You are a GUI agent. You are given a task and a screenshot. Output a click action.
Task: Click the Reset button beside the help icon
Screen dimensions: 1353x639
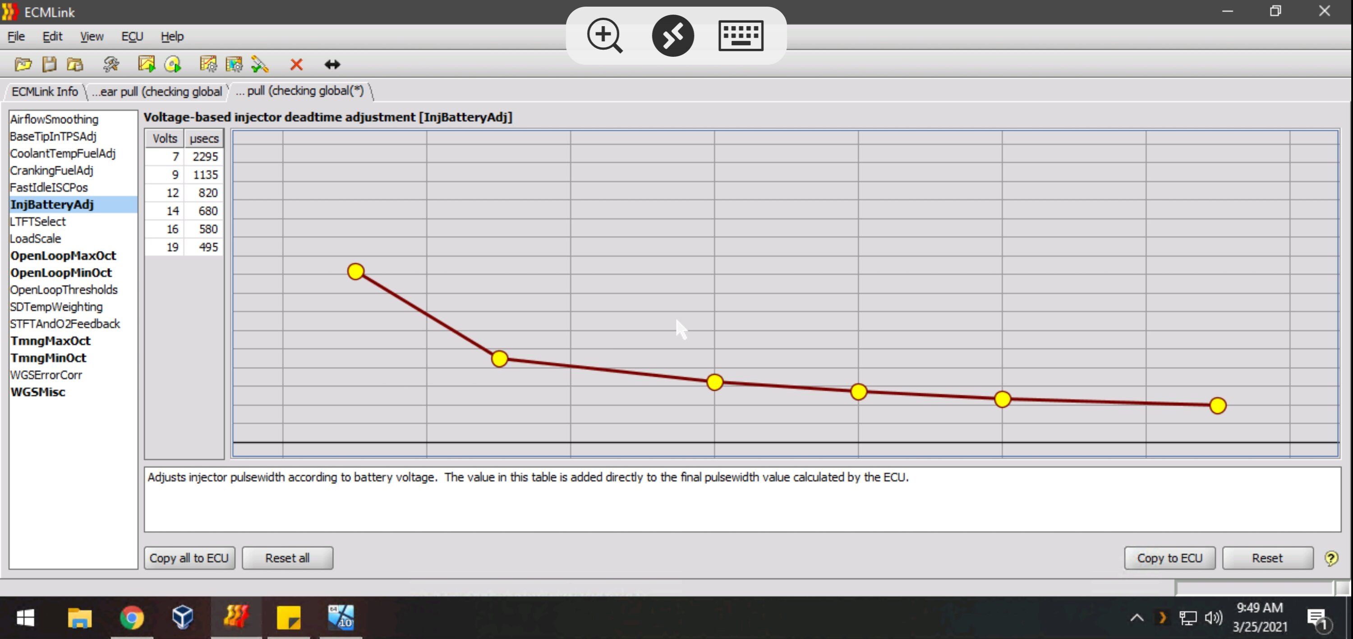click(1267, 558)
